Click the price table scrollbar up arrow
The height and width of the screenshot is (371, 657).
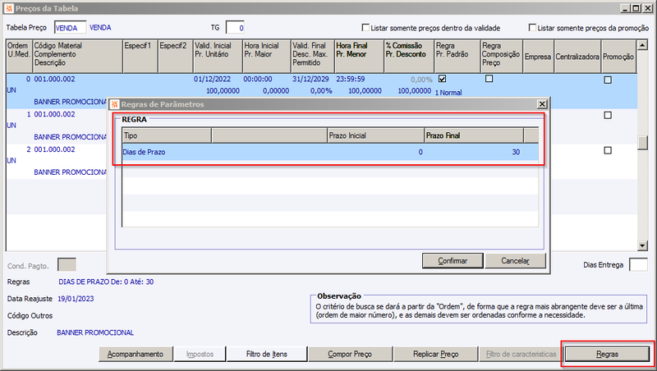click(642, 45)
